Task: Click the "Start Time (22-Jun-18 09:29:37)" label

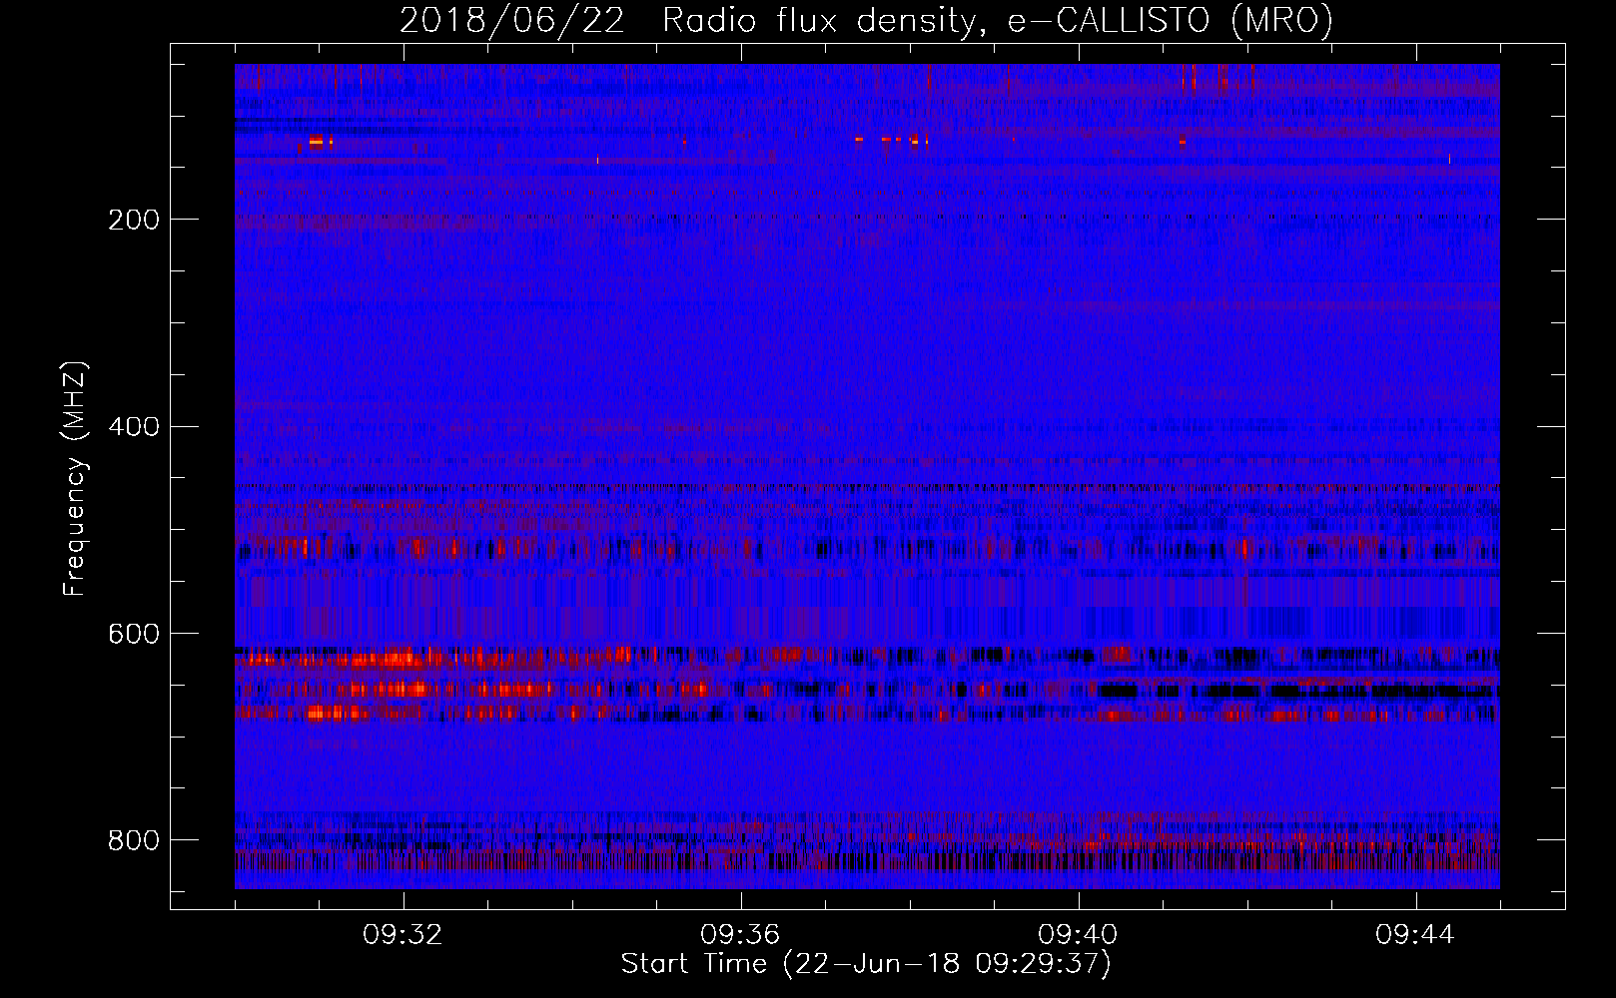Action: [x=866, y=964]
